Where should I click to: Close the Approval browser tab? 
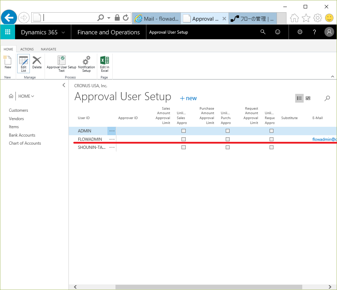point(224,19)
